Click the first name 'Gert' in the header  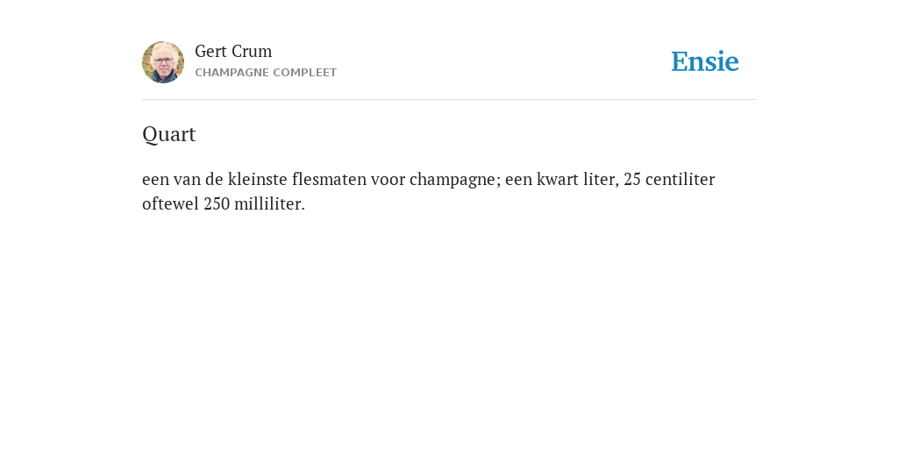[x=210, y=52]
